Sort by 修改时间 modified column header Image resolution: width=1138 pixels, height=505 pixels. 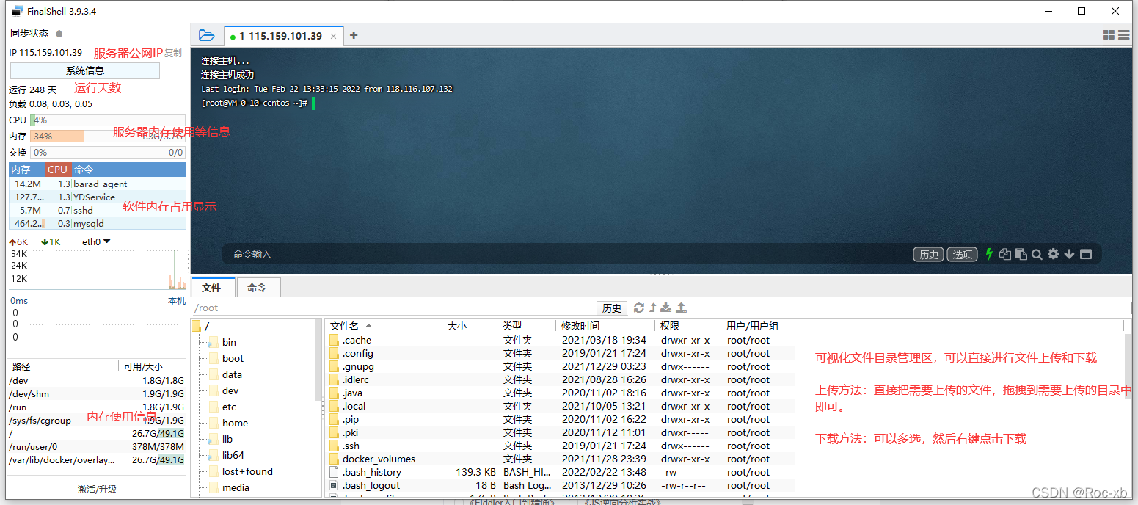pyautogui.click(x=605, y=326)
